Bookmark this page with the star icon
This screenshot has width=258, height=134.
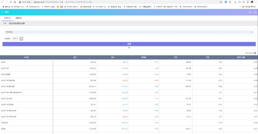pyautogui.click(x=221, y=2)
